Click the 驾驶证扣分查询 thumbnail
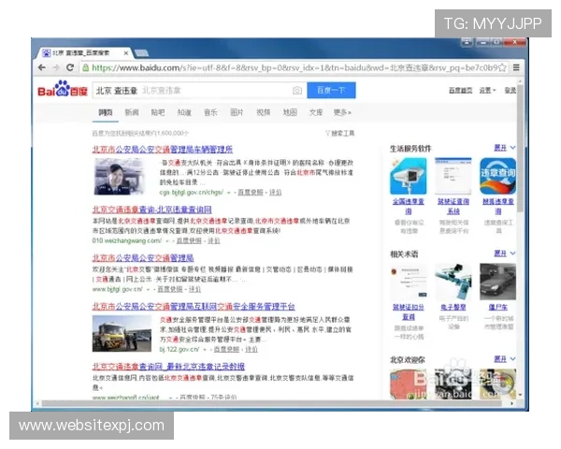This screenshot has width=561, height=449. pyautogui.click(x=409, y=282)
